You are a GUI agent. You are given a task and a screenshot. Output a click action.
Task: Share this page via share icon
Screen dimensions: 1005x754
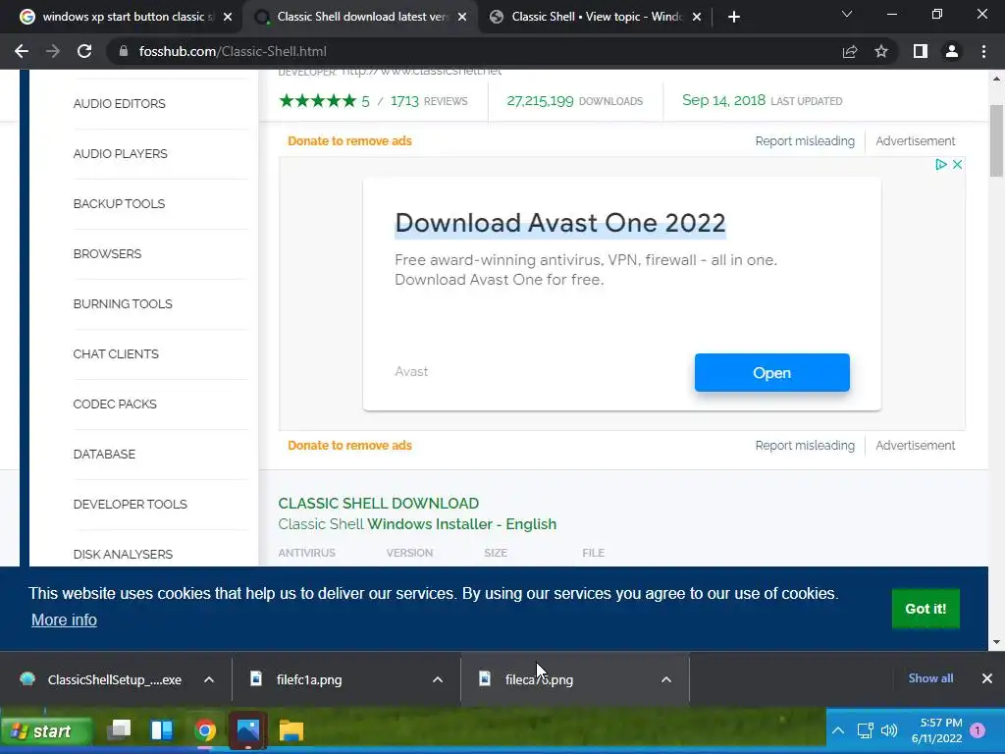850,51
